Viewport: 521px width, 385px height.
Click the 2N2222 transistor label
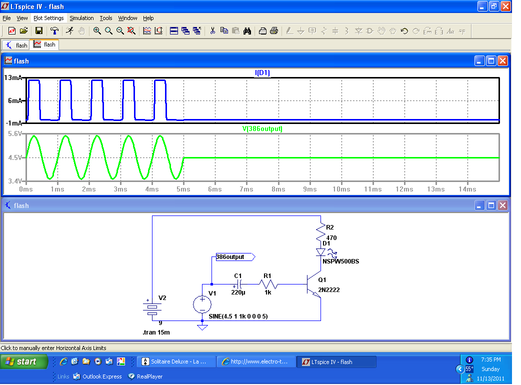[x=329, y=289]
